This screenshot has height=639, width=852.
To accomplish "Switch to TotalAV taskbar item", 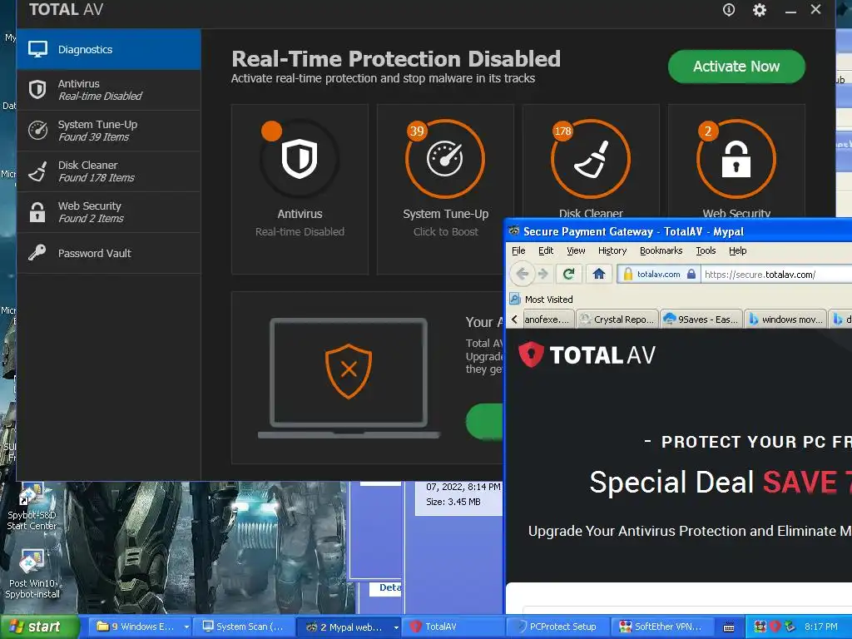I will pos(453,627).
